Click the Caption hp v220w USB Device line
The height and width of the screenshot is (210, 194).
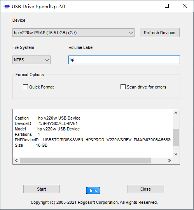tap(47, 118)
